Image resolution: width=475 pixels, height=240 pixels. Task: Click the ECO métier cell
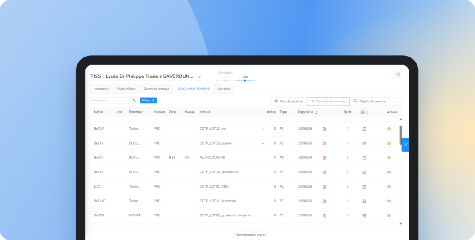(97, 186)
